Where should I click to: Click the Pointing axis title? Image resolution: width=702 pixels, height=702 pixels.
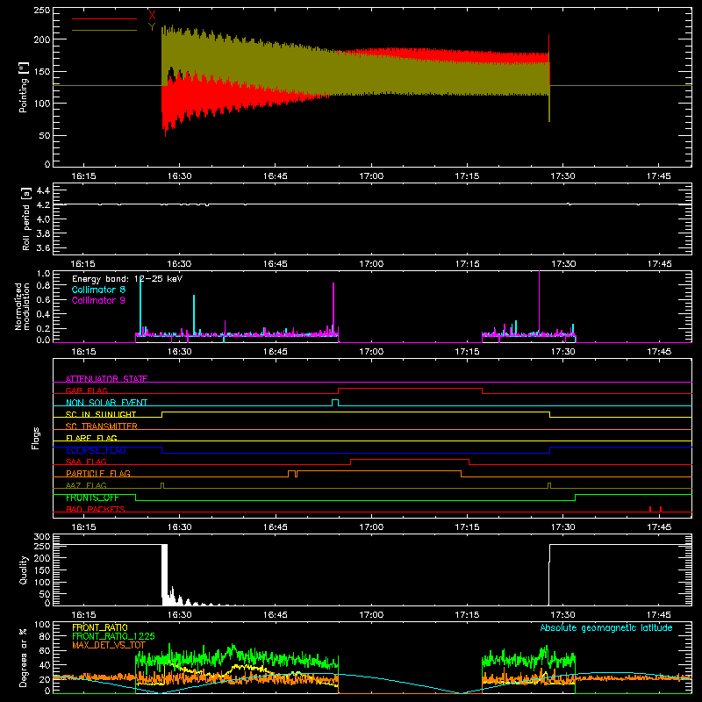pos(24,87)
